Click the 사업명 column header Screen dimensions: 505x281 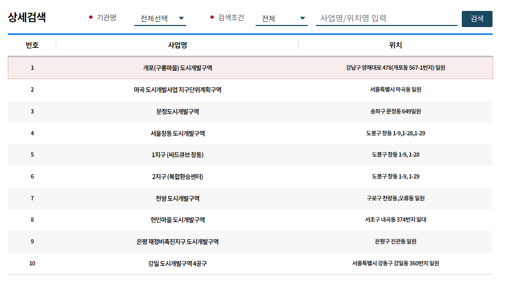[x=178, y=45]
